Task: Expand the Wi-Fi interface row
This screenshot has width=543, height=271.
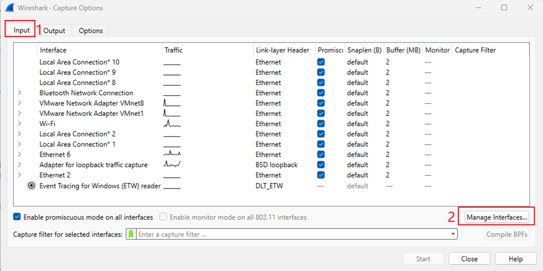Action: coord(19,123)
